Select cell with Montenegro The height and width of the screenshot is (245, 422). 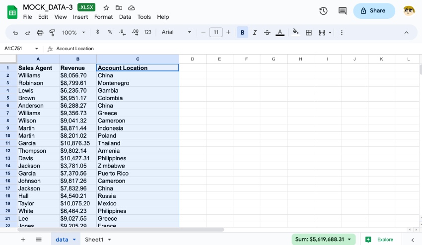click(x=138, y=83)
